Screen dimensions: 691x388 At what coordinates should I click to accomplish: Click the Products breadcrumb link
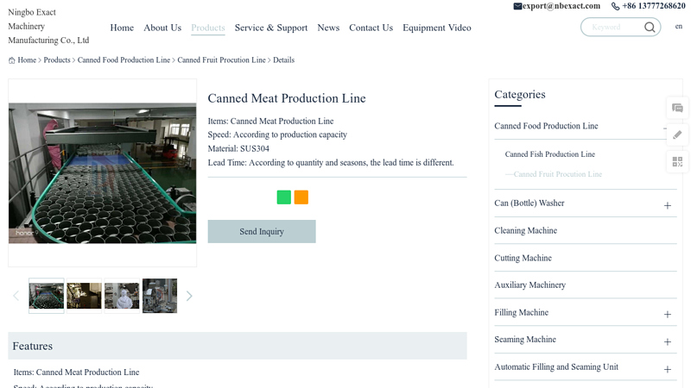[57, 59]
